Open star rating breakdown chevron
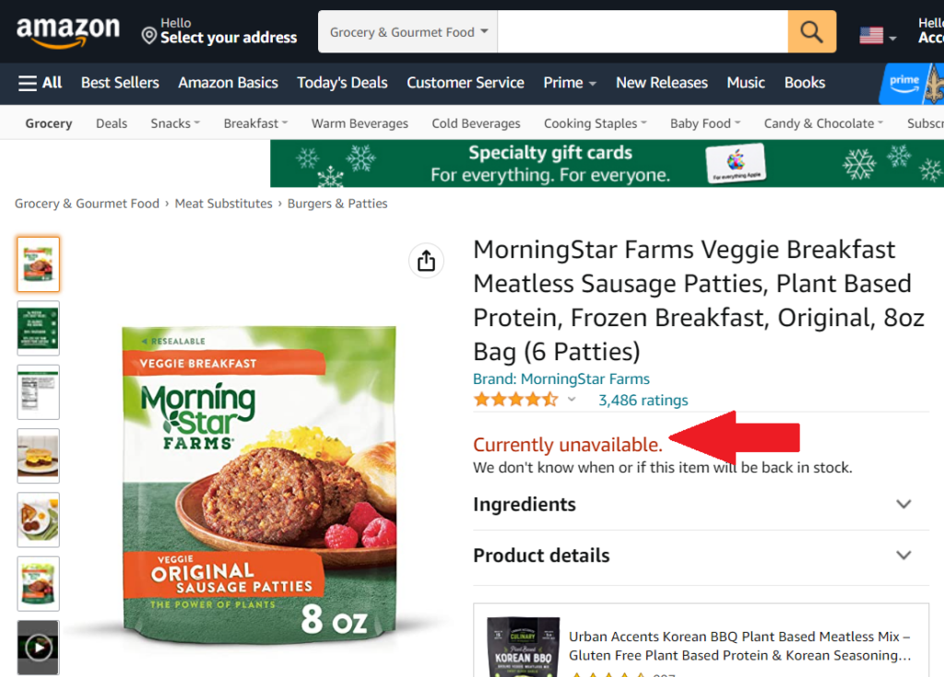This screenshot has height=677, width=944. pos(572,400)
